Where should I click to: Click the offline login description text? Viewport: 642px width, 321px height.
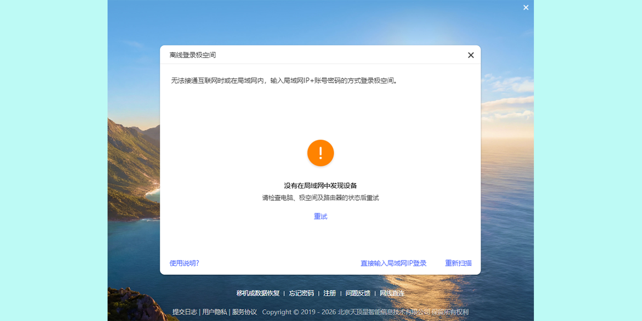[284, 80]
